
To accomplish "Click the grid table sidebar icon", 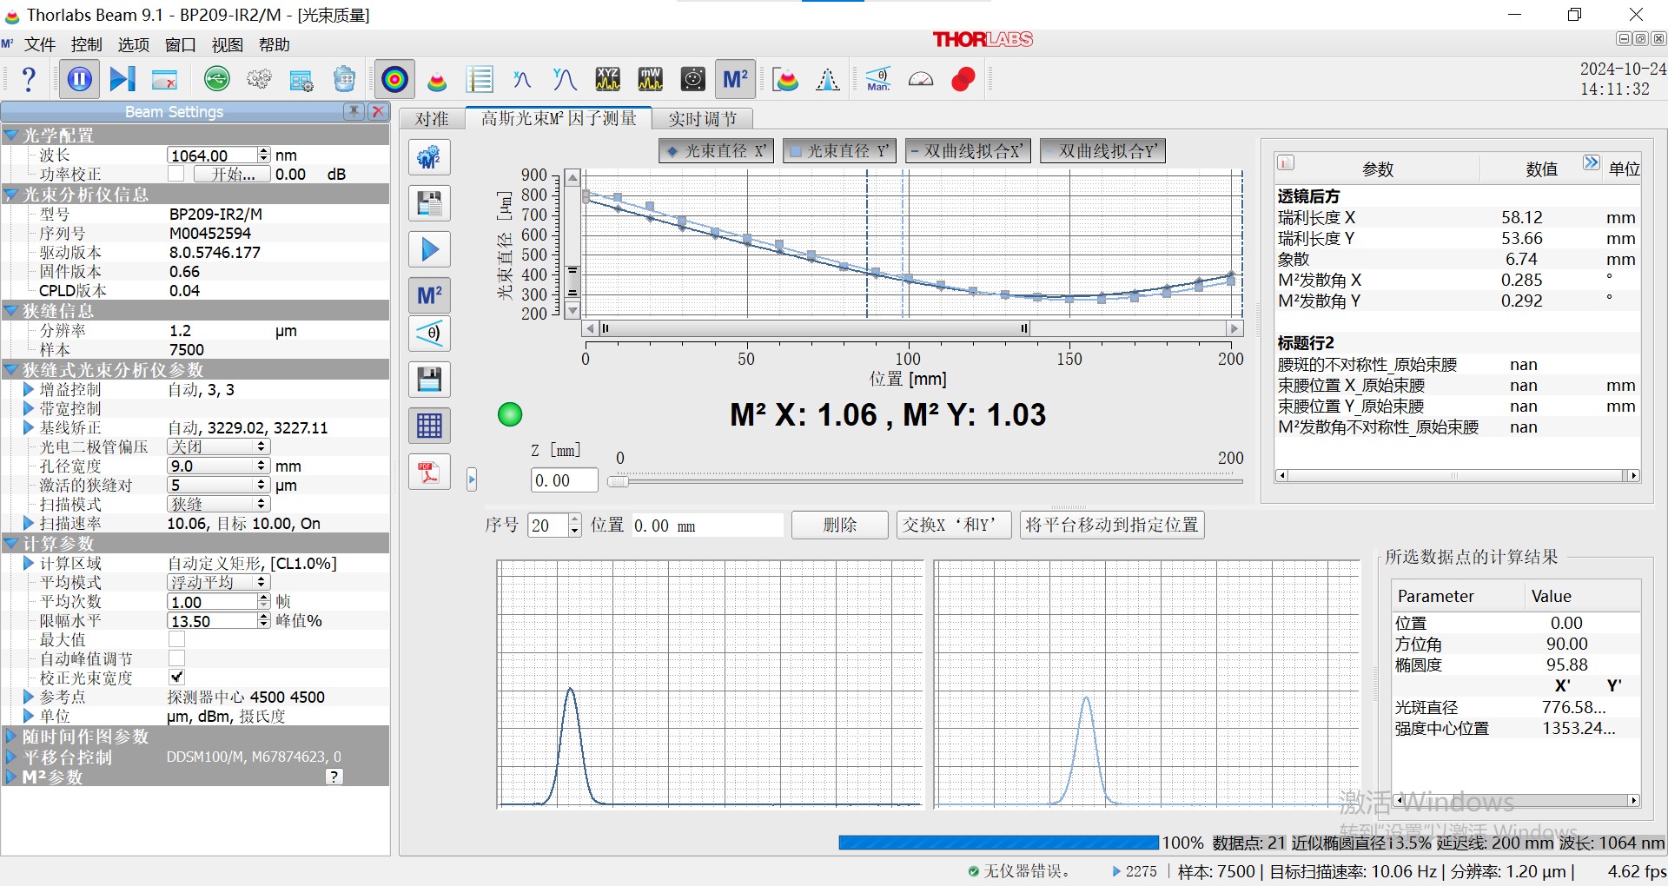I will [430, 426].
